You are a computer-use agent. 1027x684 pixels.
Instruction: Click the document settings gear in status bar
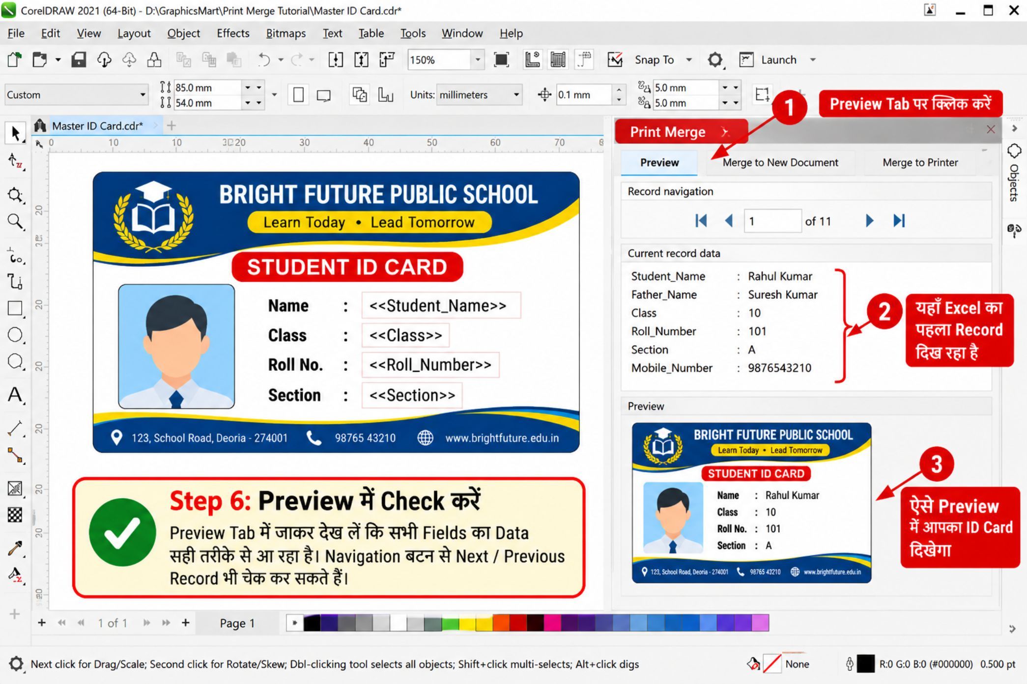(x=16, y=664)
